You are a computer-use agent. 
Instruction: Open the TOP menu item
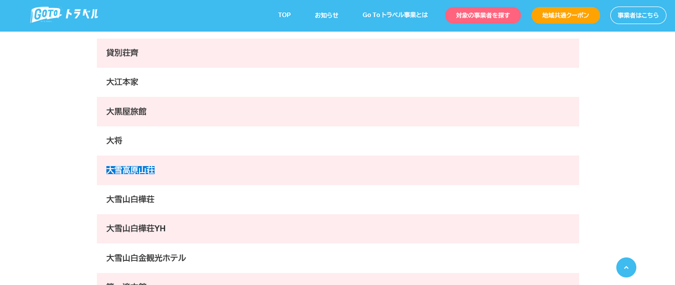pyautogui.click(x=285, y=15)
